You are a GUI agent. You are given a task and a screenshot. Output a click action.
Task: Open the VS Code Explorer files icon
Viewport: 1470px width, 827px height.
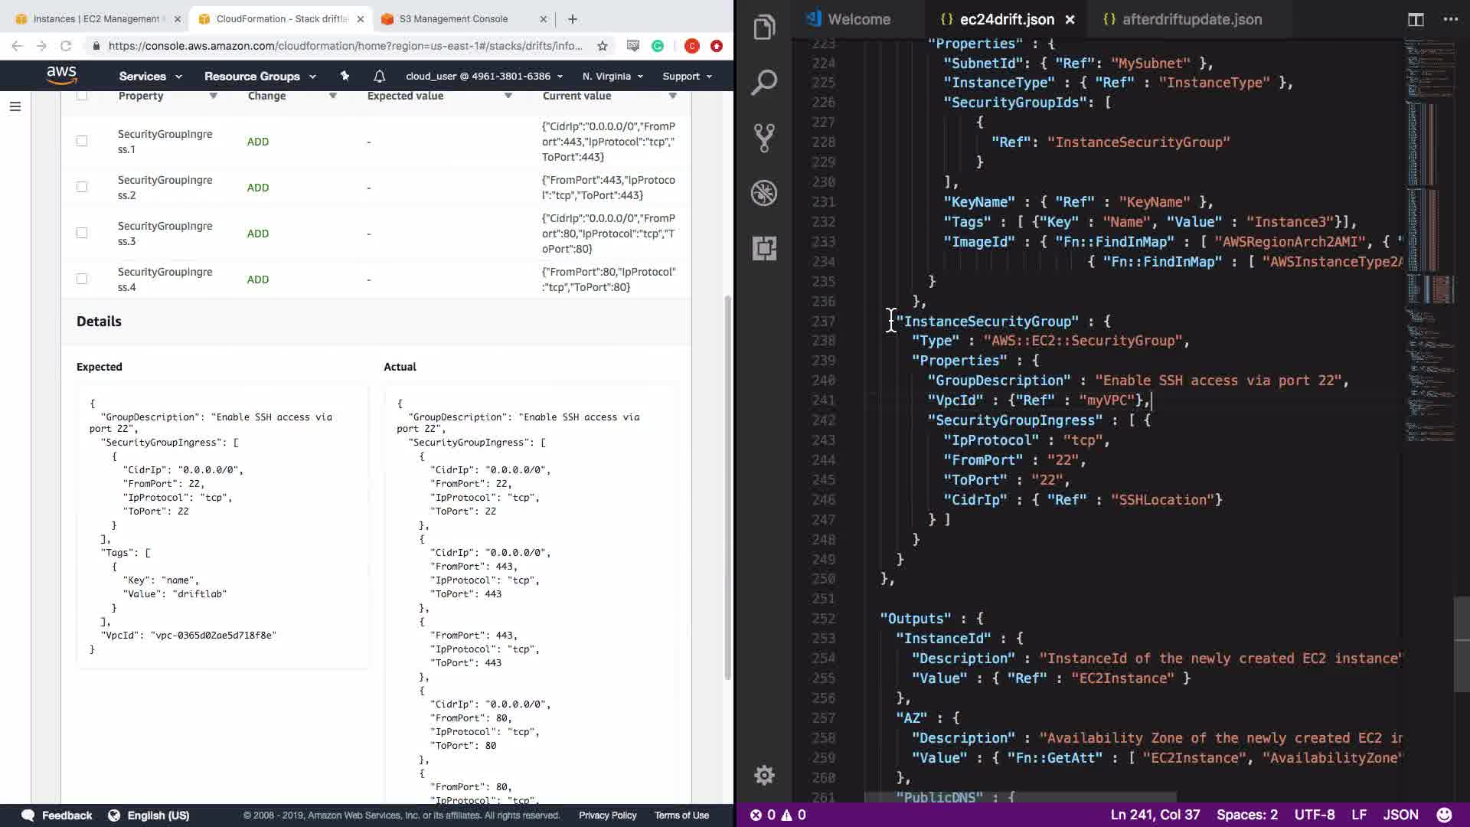(x=763, y=28)
